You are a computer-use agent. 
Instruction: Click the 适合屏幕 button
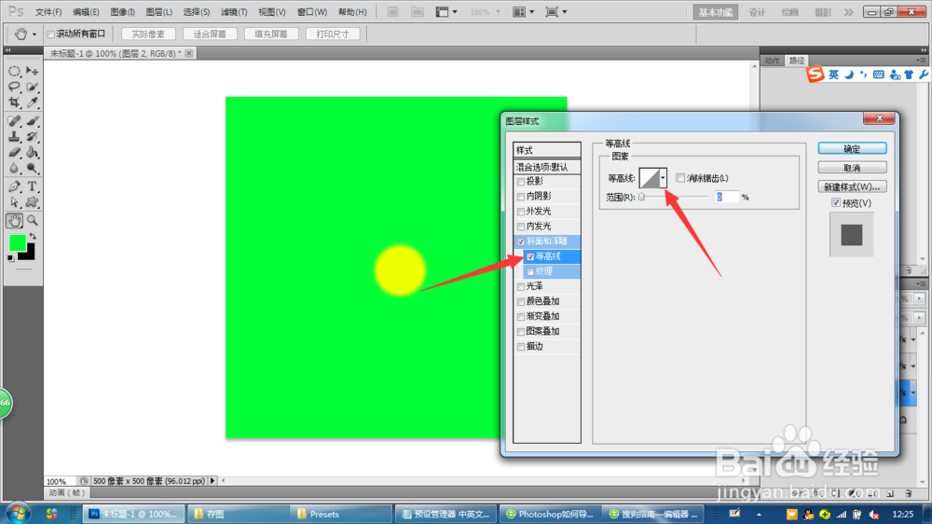point(209,34)
